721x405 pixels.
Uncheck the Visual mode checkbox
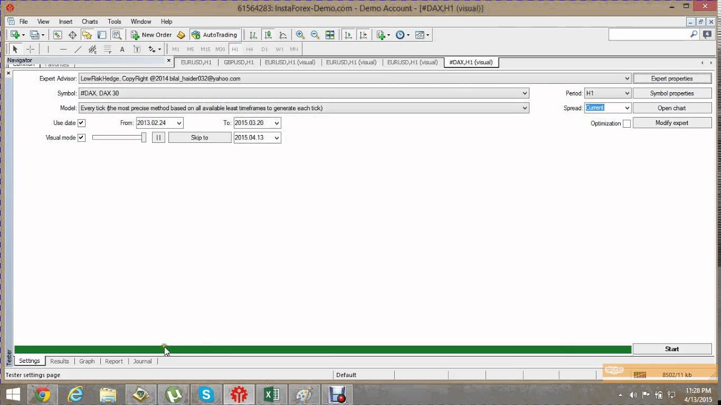[81, 137]
